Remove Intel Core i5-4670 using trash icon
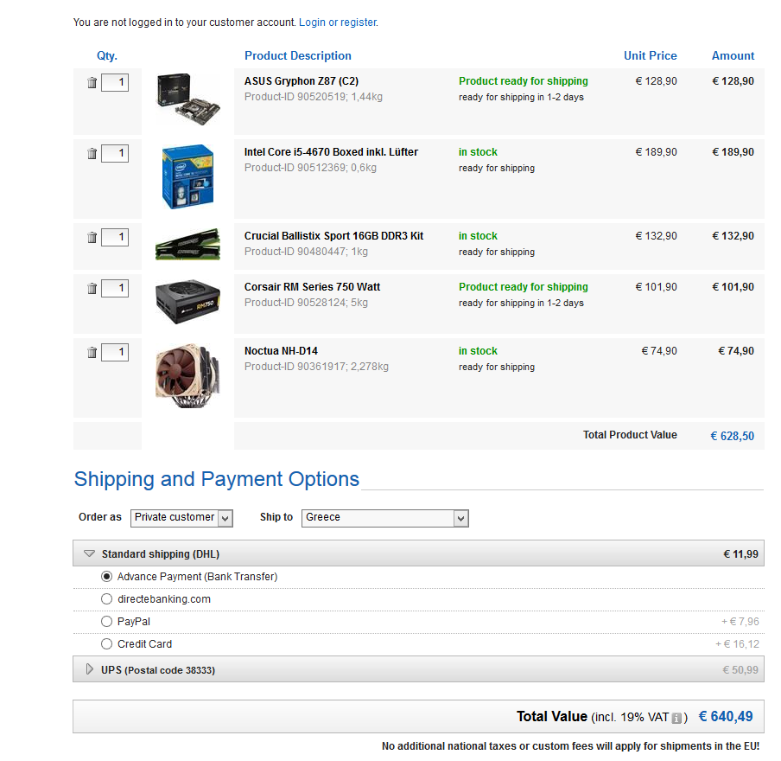Image resolution: width=781 pixels, height=761 pixels. pyautogui.click(x=92, y=154)
